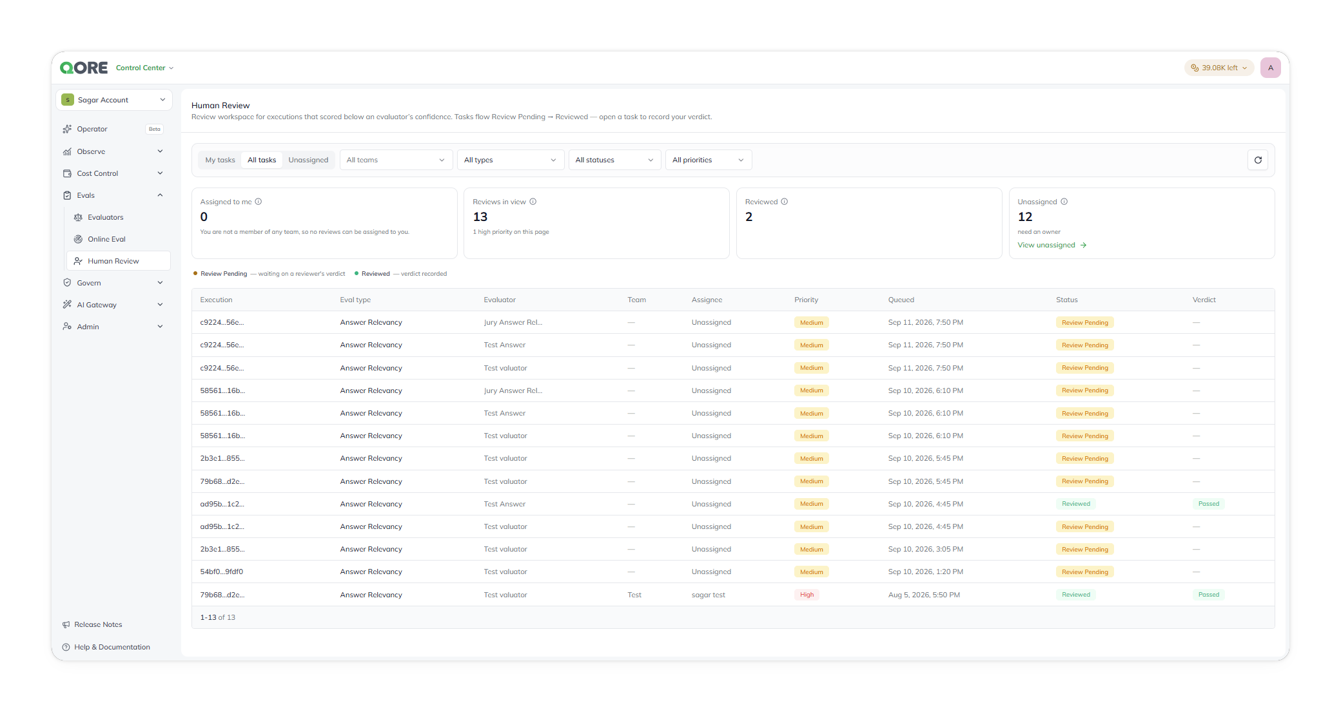
Task: Open Online Eval in sidebar
Action: pyautogui.click(x=118, y=239)
